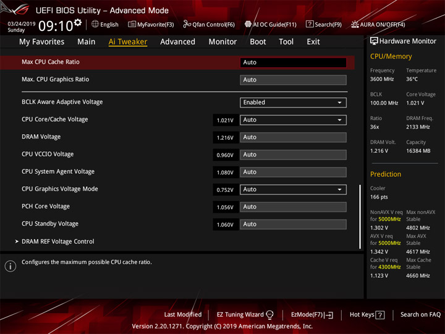Image resolution: width=445 pixels, height=334 pixels.
Task: Click the AURA ON/OFF light icon
Action: tap(355, 24)
